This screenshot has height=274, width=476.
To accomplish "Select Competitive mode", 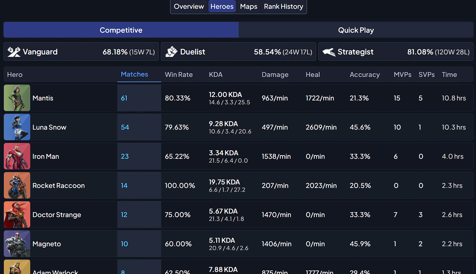I will pyautogui.click(x=121, y=30).
